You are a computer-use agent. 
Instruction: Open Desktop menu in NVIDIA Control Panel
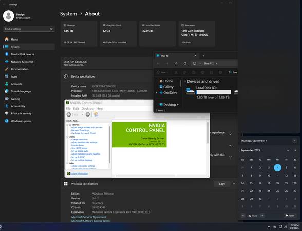point(87,109)
